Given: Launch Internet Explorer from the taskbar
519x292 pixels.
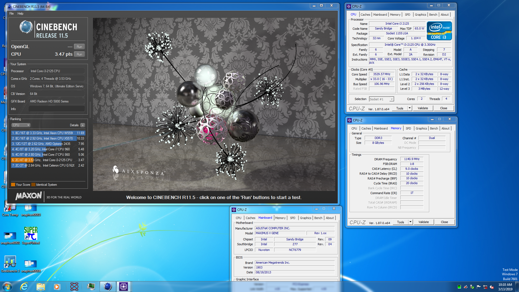Looking at the screenshot, I should pos(24,287).
